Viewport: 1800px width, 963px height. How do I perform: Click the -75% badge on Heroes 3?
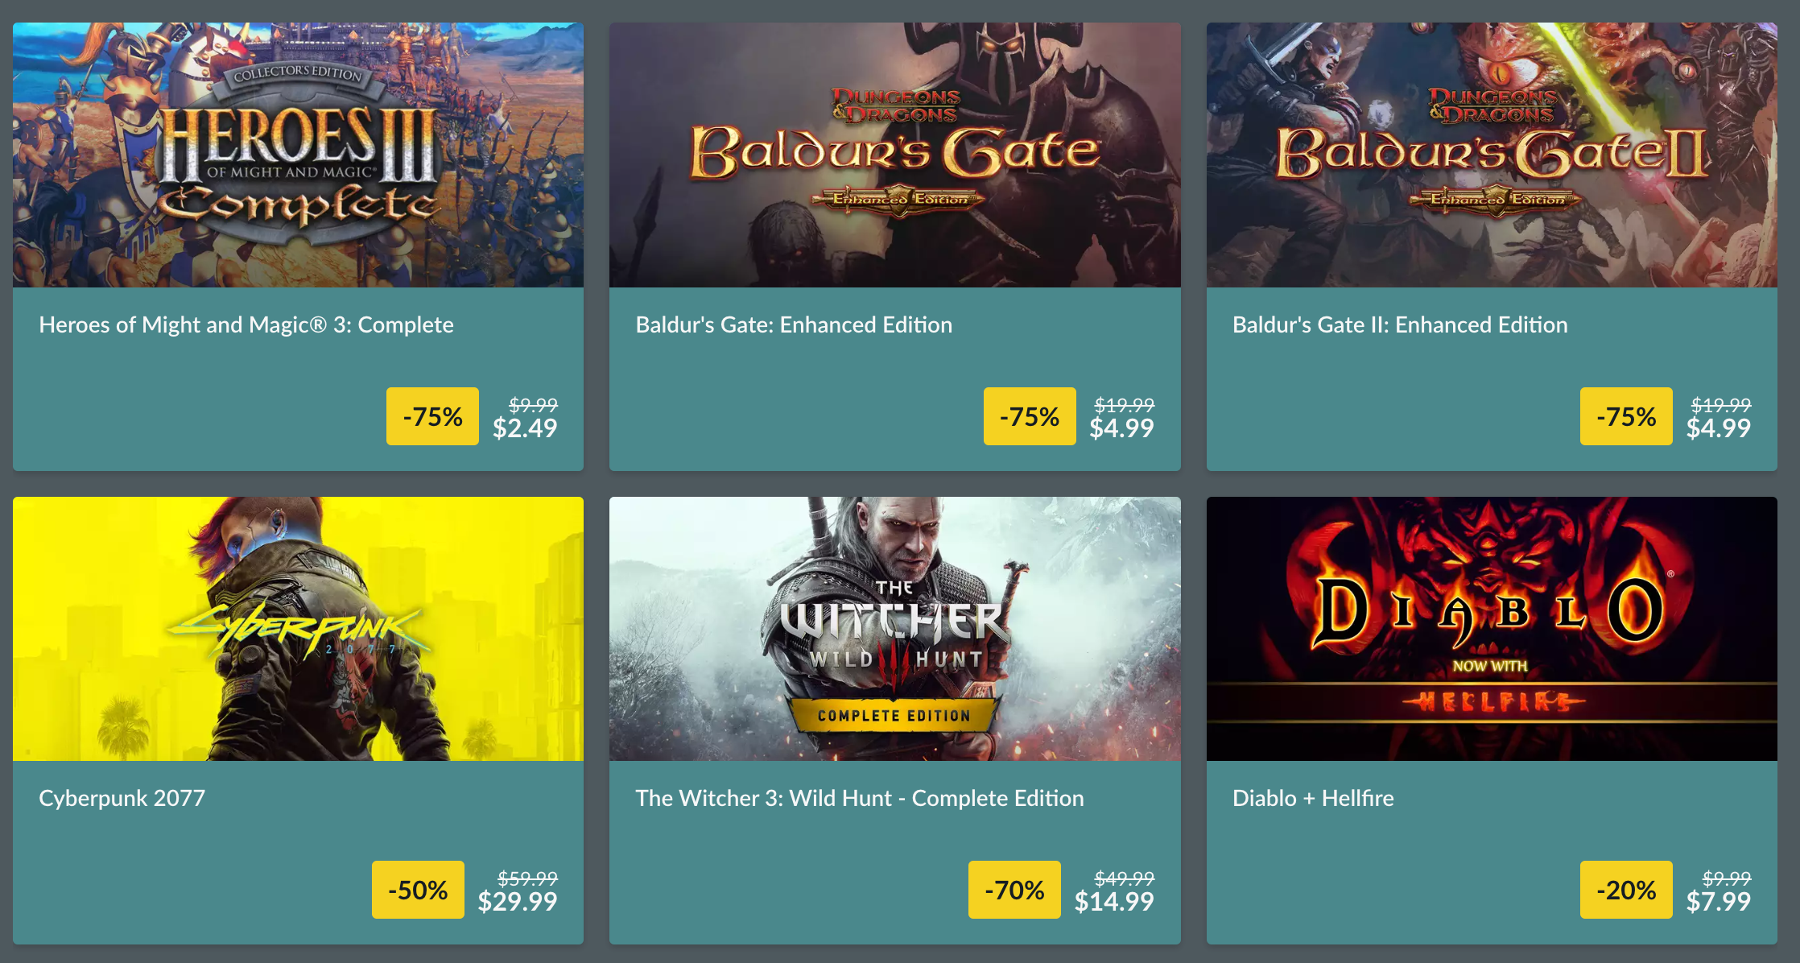pos(432,416)
